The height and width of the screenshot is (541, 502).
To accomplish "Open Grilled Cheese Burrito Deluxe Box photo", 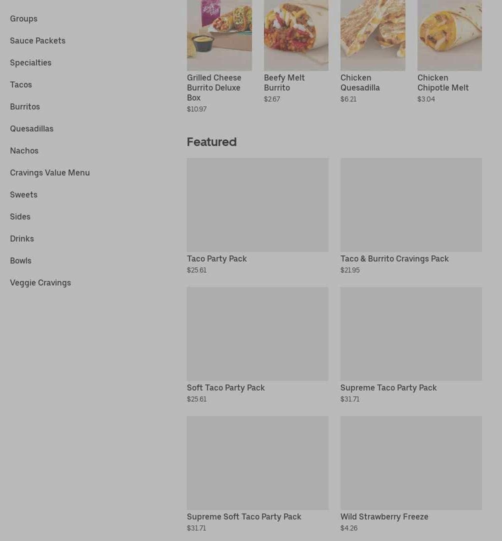I will coord(219,35).
